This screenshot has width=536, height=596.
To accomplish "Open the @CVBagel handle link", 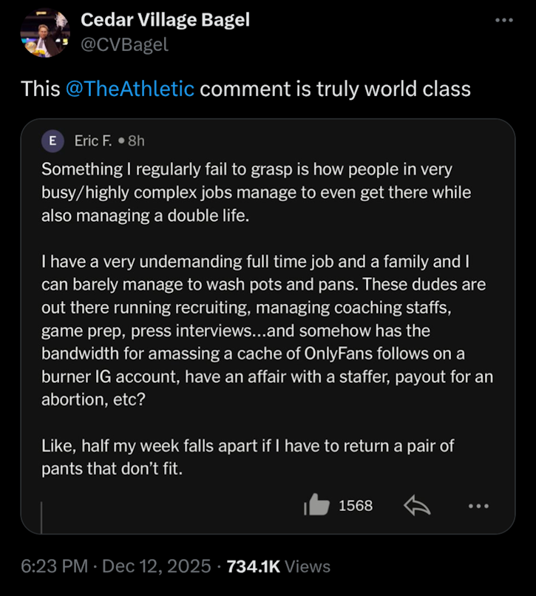I will click(x=124, y=44).
